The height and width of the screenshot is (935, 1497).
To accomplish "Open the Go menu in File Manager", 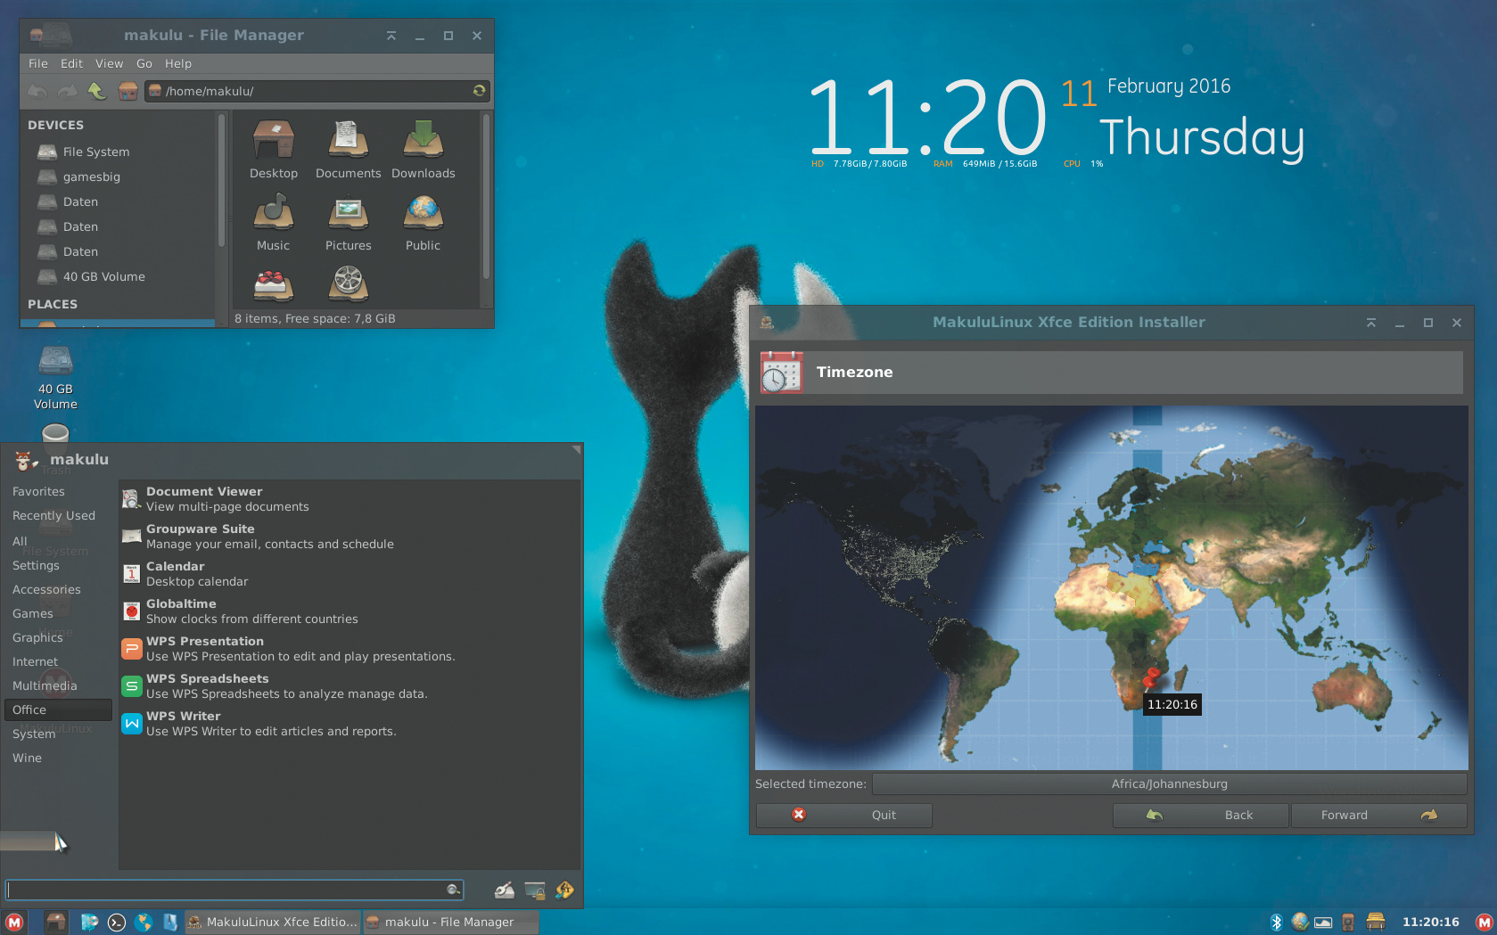I will coord(144,63).
